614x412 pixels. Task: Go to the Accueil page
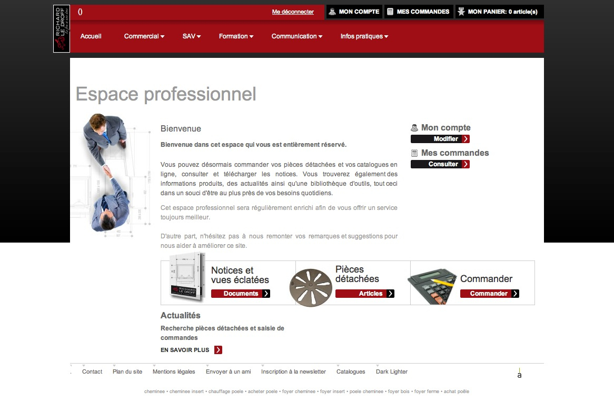tap(91, 36)
